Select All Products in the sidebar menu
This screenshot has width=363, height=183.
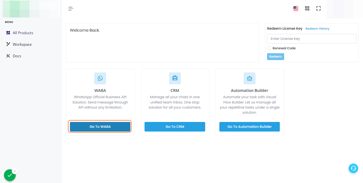click(x=23, y=33)
